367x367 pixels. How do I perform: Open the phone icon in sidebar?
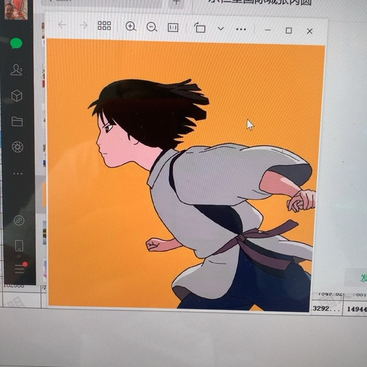[x=19, y=245]
